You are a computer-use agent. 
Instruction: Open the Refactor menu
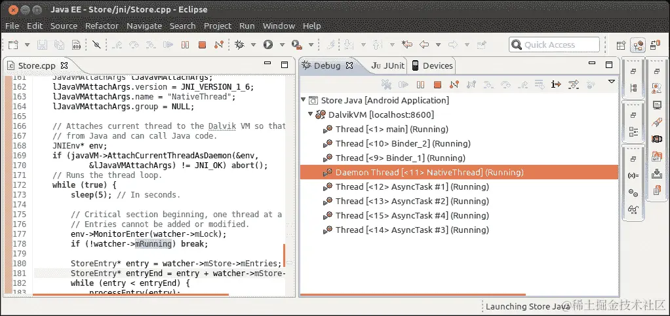point(102,26)
